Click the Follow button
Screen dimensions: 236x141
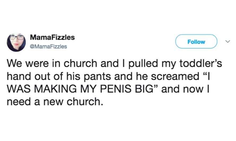tap(196, 42)
